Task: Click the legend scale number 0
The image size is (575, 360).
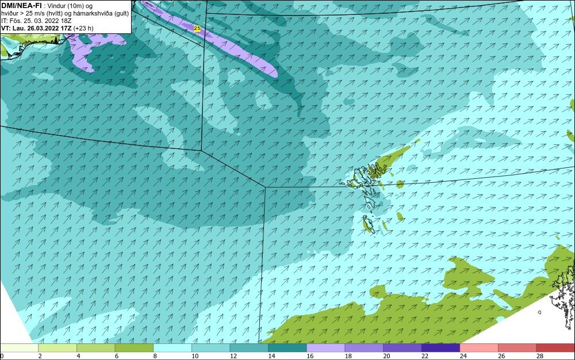Action: pos(2,356)
